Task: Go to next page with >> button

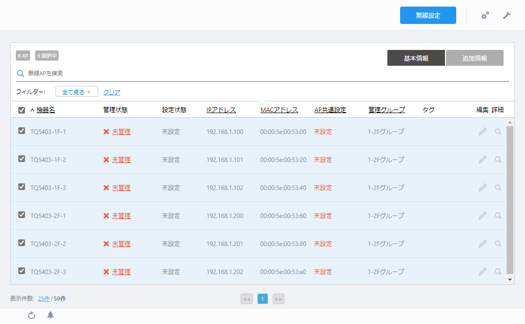Action: point(278,299)
